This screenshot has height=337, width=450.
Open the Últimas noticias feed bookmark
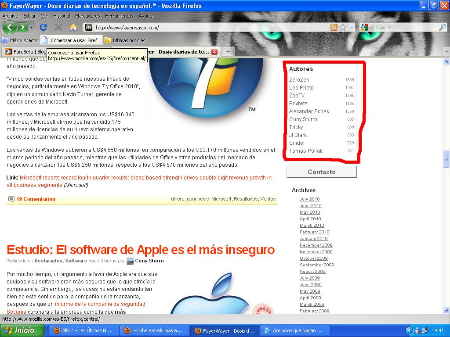coord(125,40)
